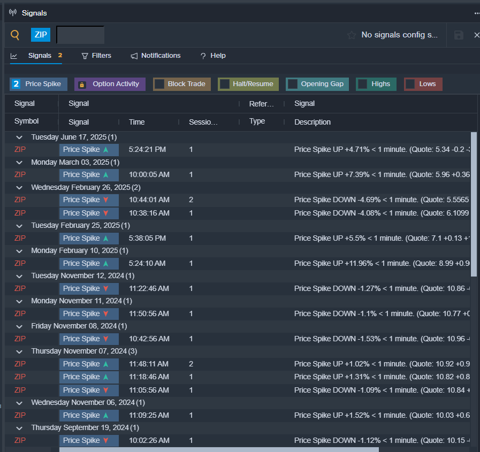The width and height of the screenshot is (480, 452).
Task: Sort by the Description column header
Action: pos(313,122)
